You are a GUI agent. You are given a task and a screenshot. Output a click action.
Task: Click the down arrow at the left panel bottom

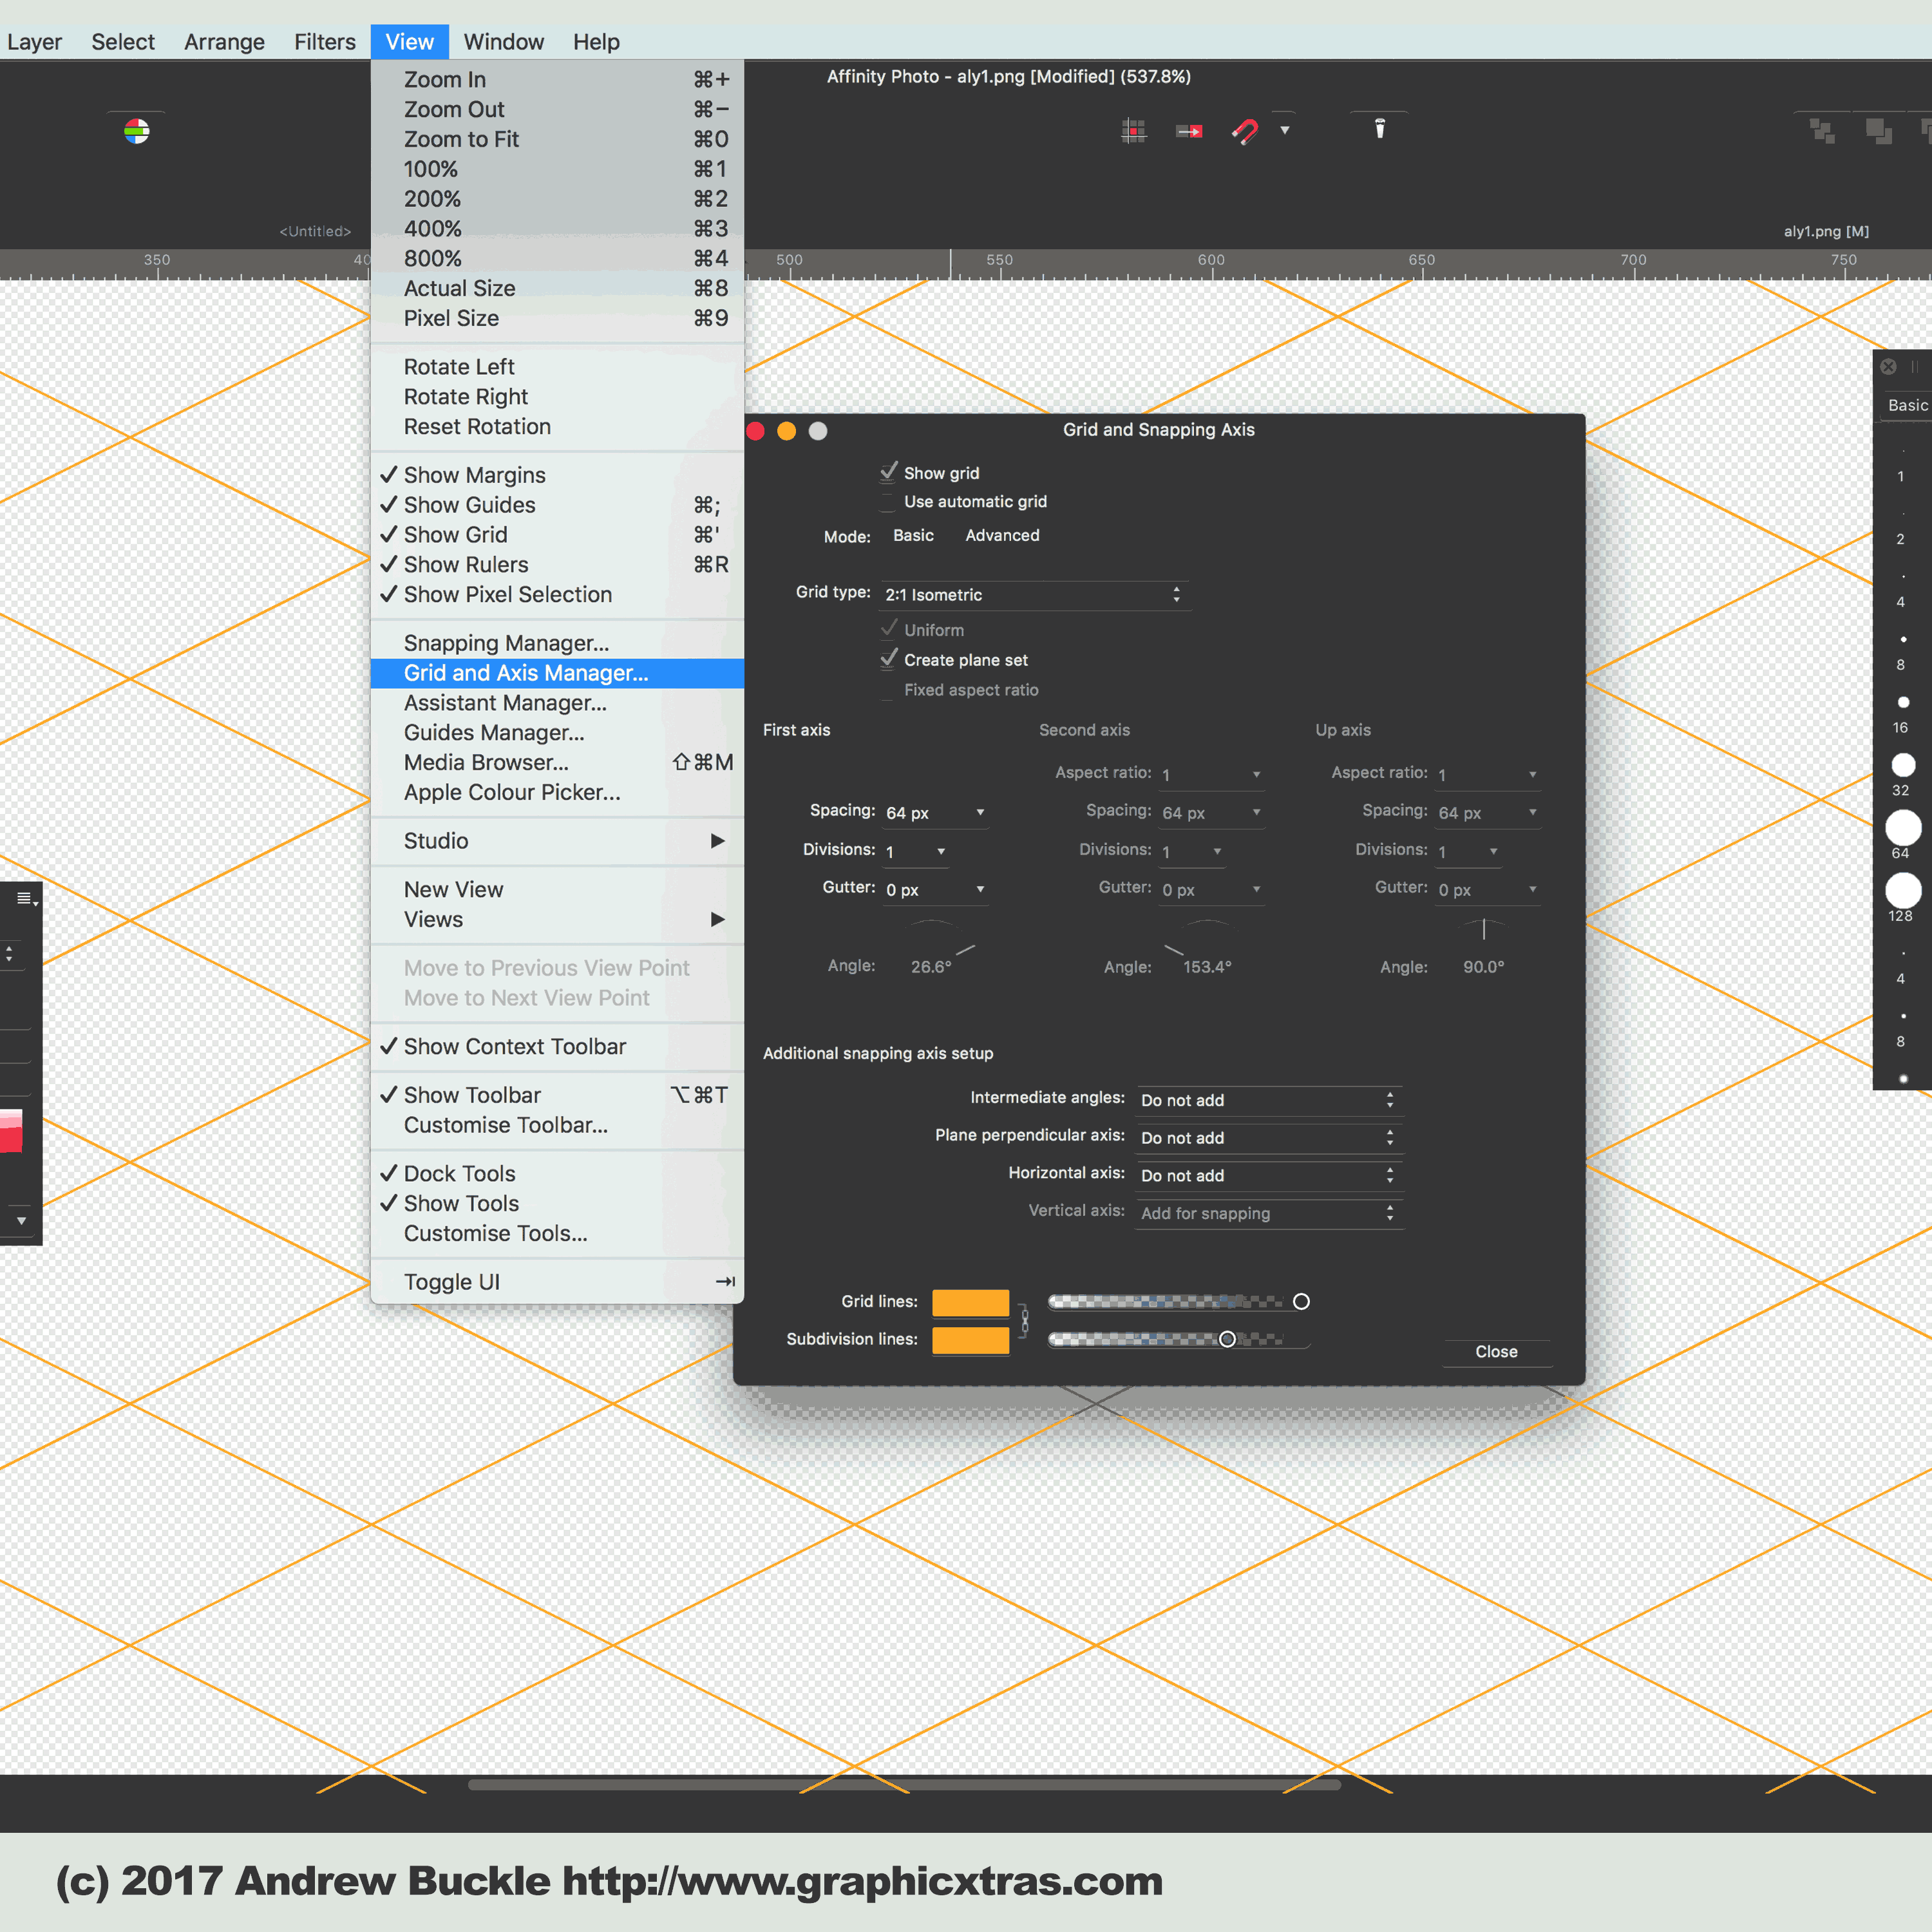pyautogui.click(x=21, y=1221)
